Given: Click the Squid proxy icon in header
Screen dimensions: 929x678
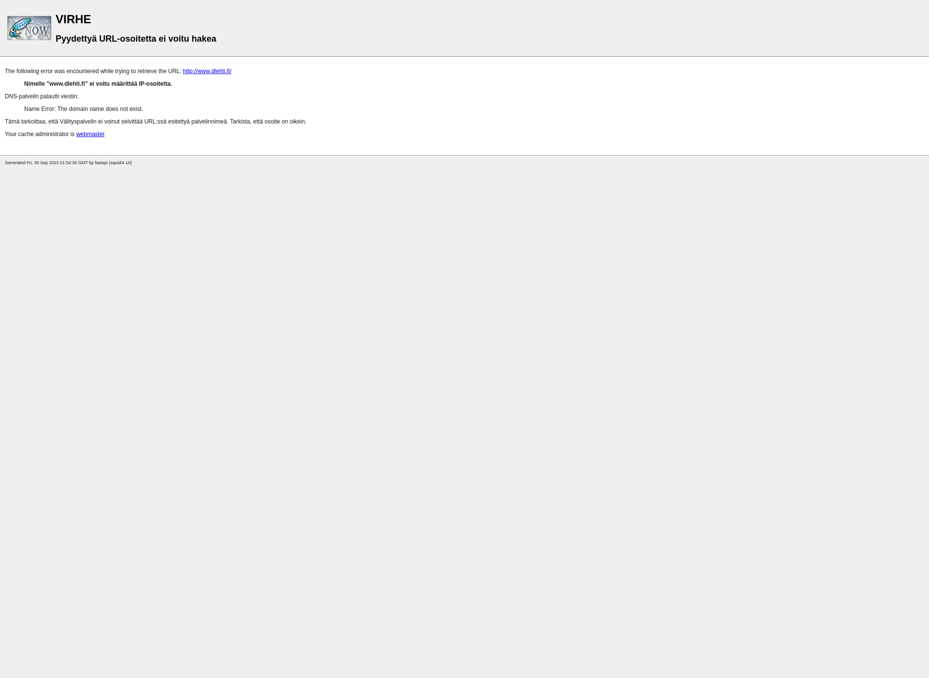Looking at the screenshot, I should coord(29,28).
